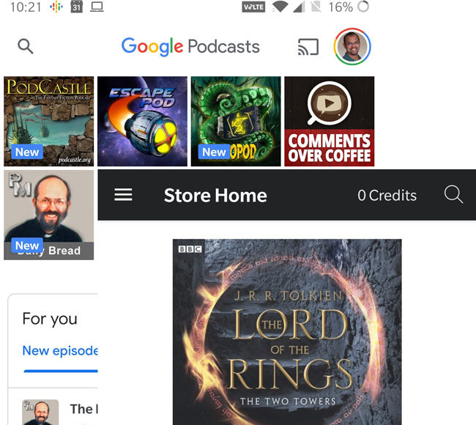Tap the Wi-Fi signal status icon
476x425 pixels.
[279, 7]
